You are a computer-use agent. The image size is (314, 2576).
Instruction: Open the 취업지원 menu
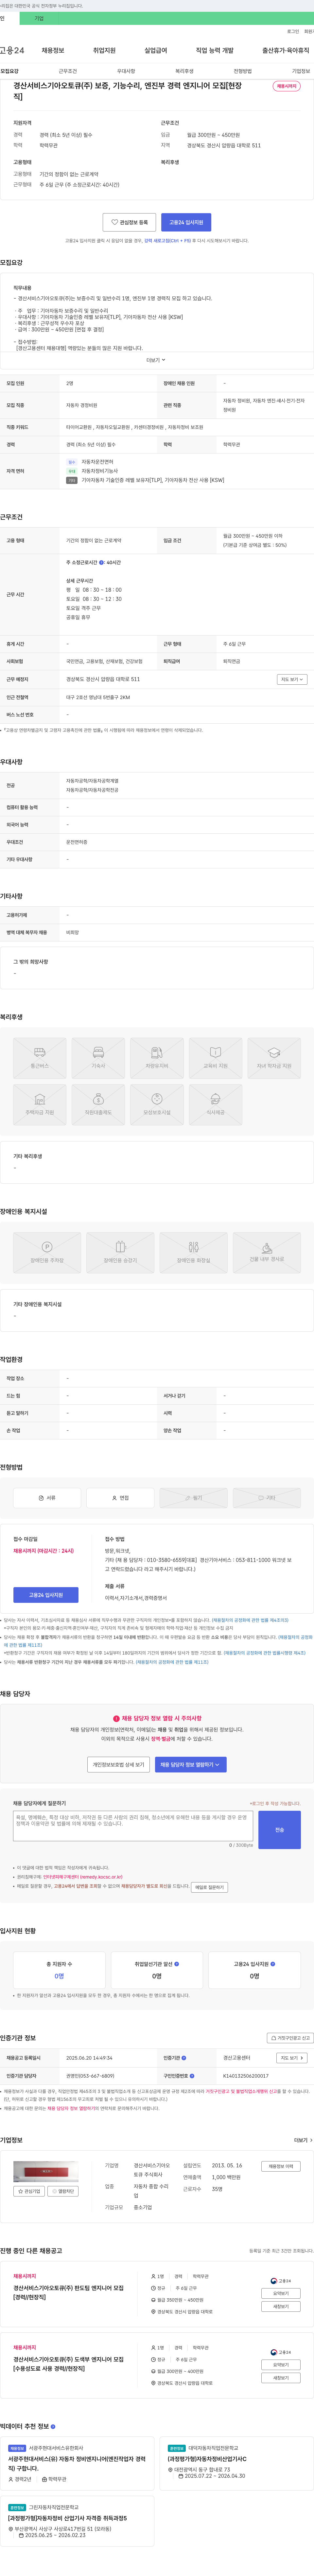coord(104,50)
